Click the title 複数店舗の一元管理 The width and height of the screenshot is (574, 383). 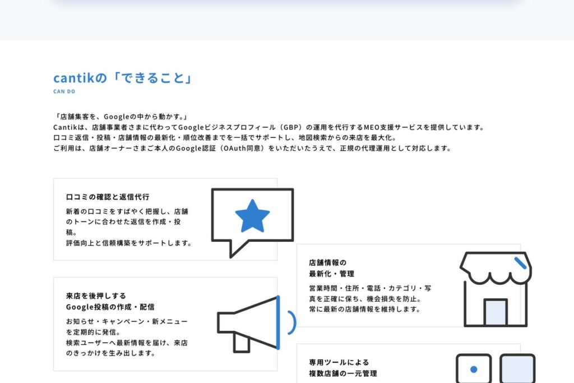pos(343,373)
